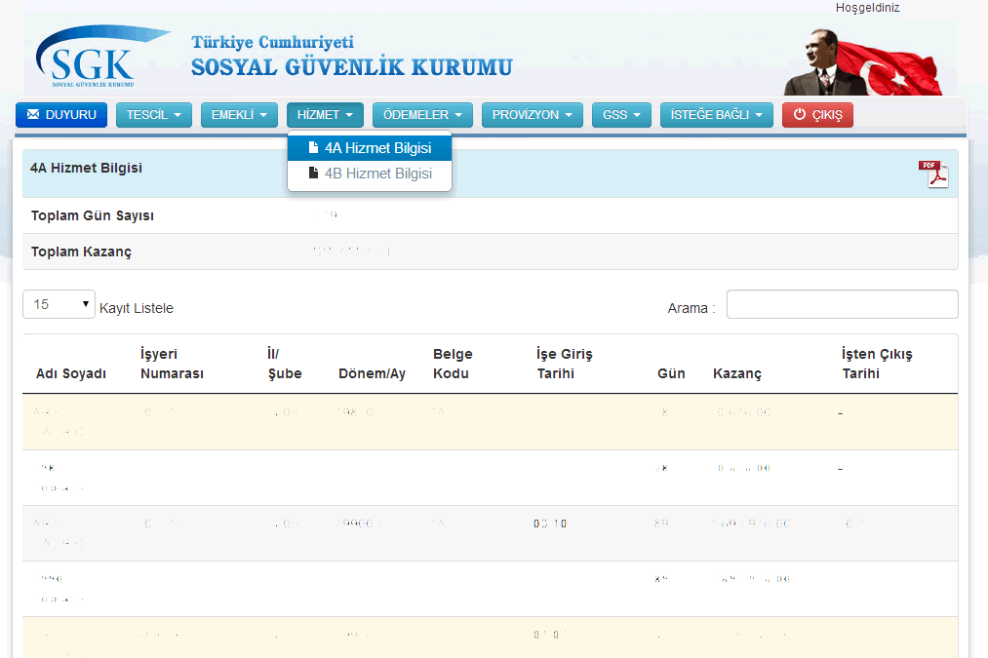Sort by İşe Giriş Tarihi column header
The width and height of the screenshot is (988, 658).
tap(565, 364)
